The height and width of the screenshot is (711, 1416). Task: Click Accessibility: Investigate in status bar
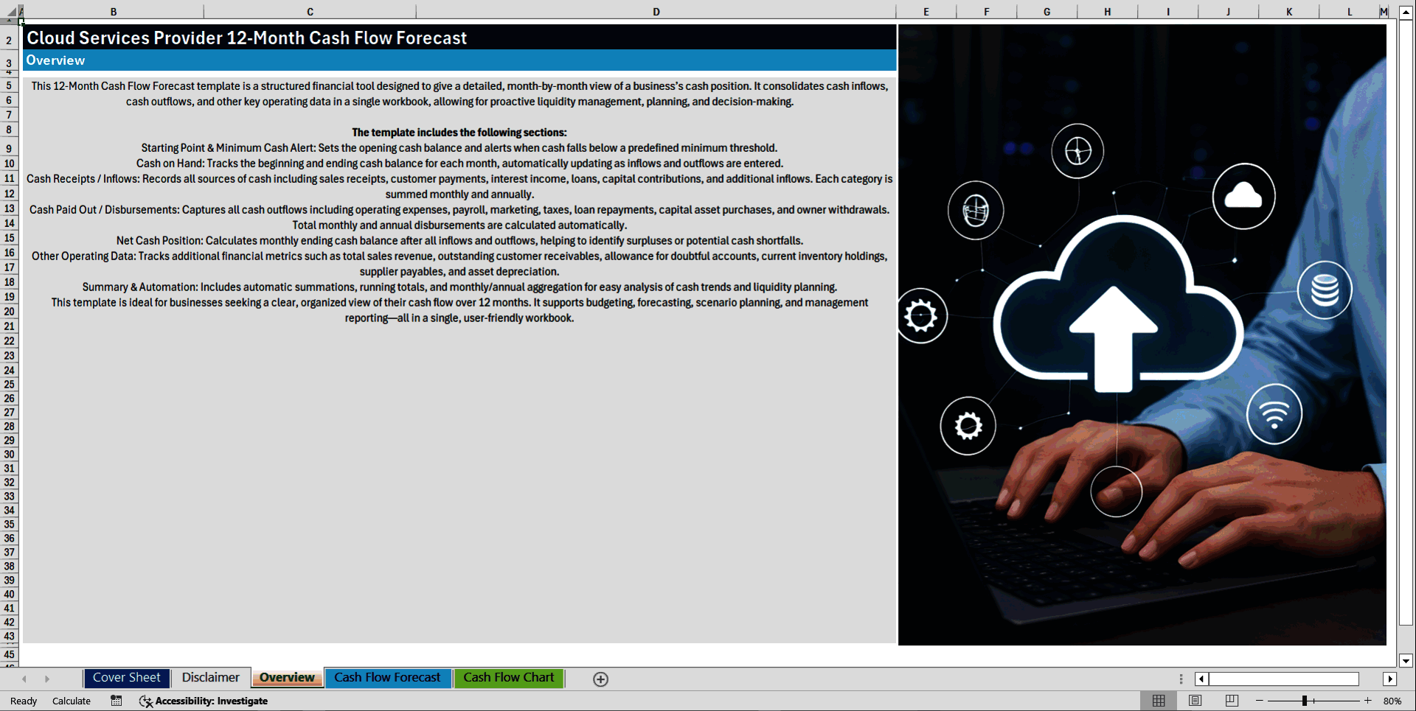pos(212,701)
